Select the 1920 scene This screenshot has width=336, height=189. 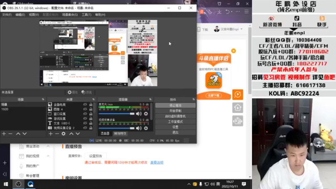tap(23, 109)
